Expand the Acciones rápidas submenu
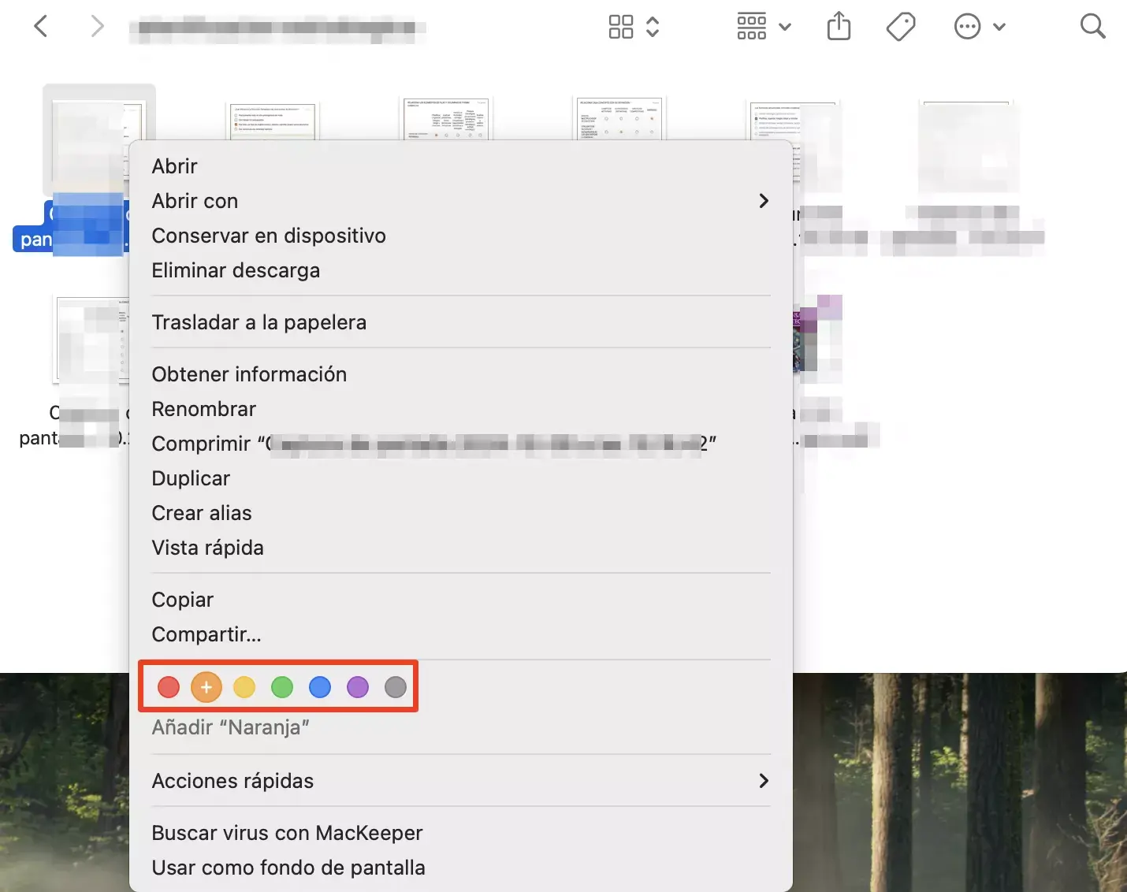The width and height of the screenshot is (1127, 892). pos(762,781)
